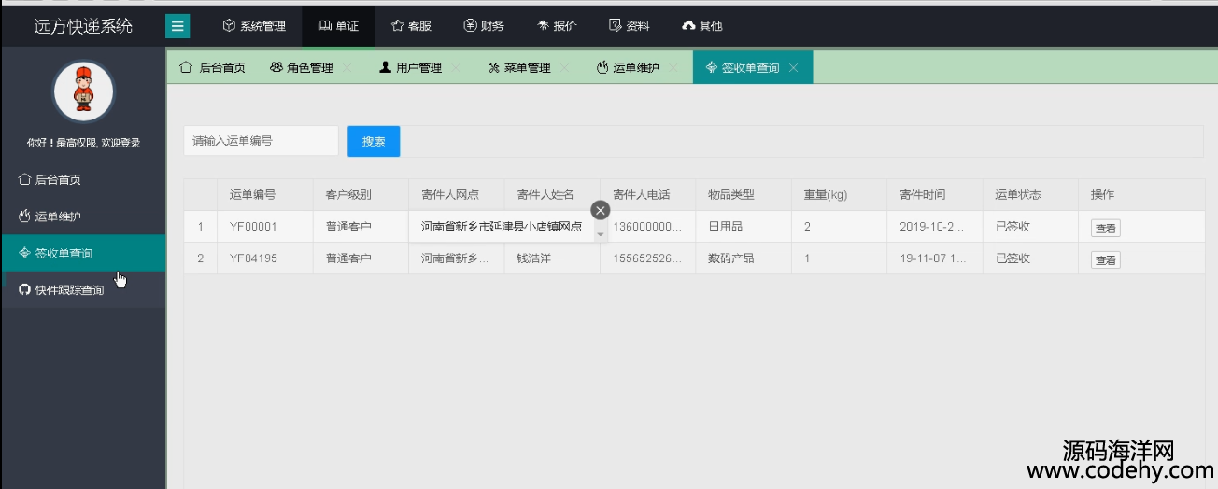The image size is (1218, 489).
Task: Toggle the sidebar hamburger menu icon
Action: pyautogui.click(x=177, y=26)
